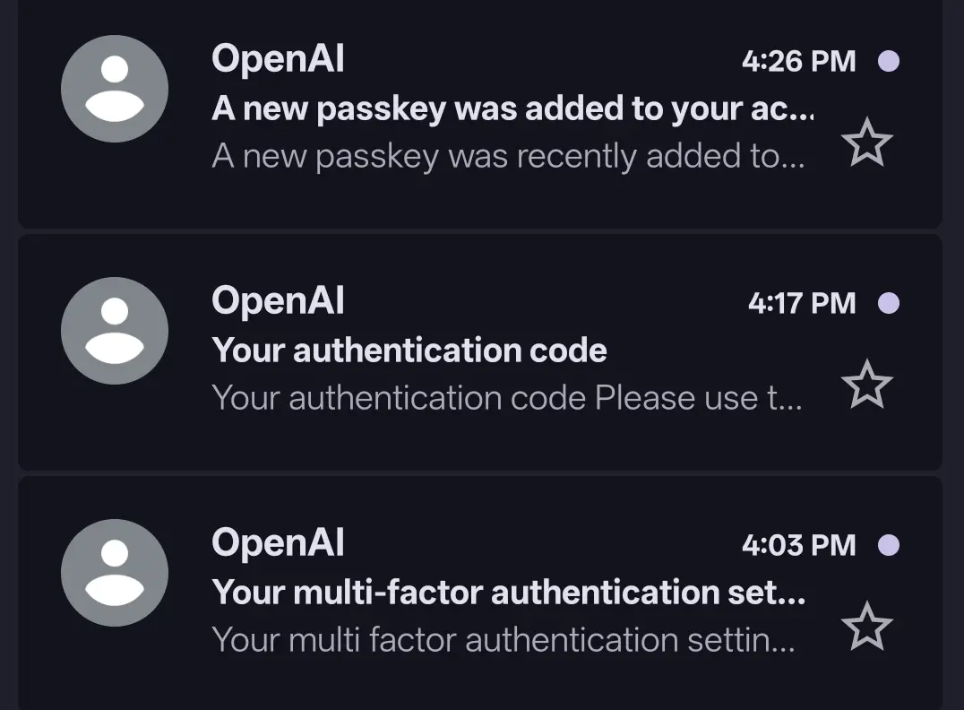Click the 'Please use t...' preview text
Screen dimensions: 964x710
point(699,398)
